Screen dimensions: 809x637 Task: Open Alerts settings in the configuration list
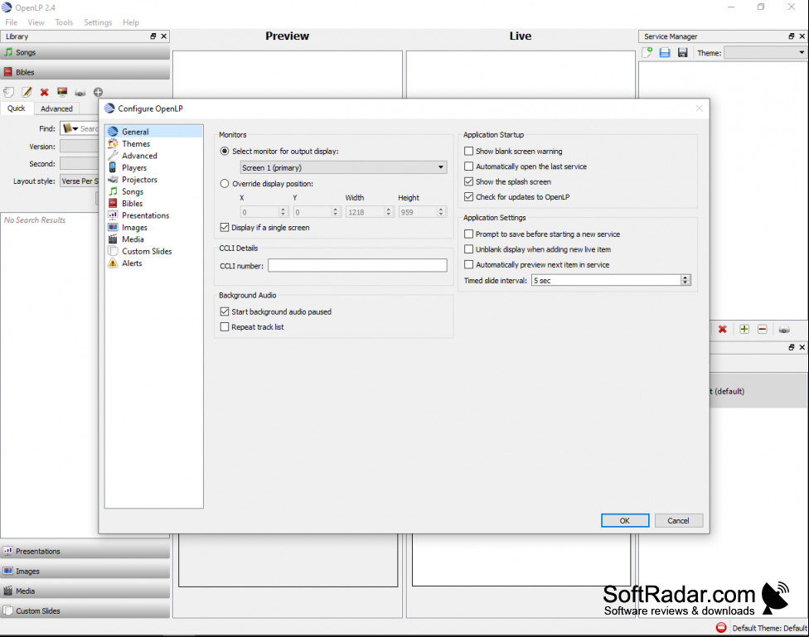click(153, 263)
